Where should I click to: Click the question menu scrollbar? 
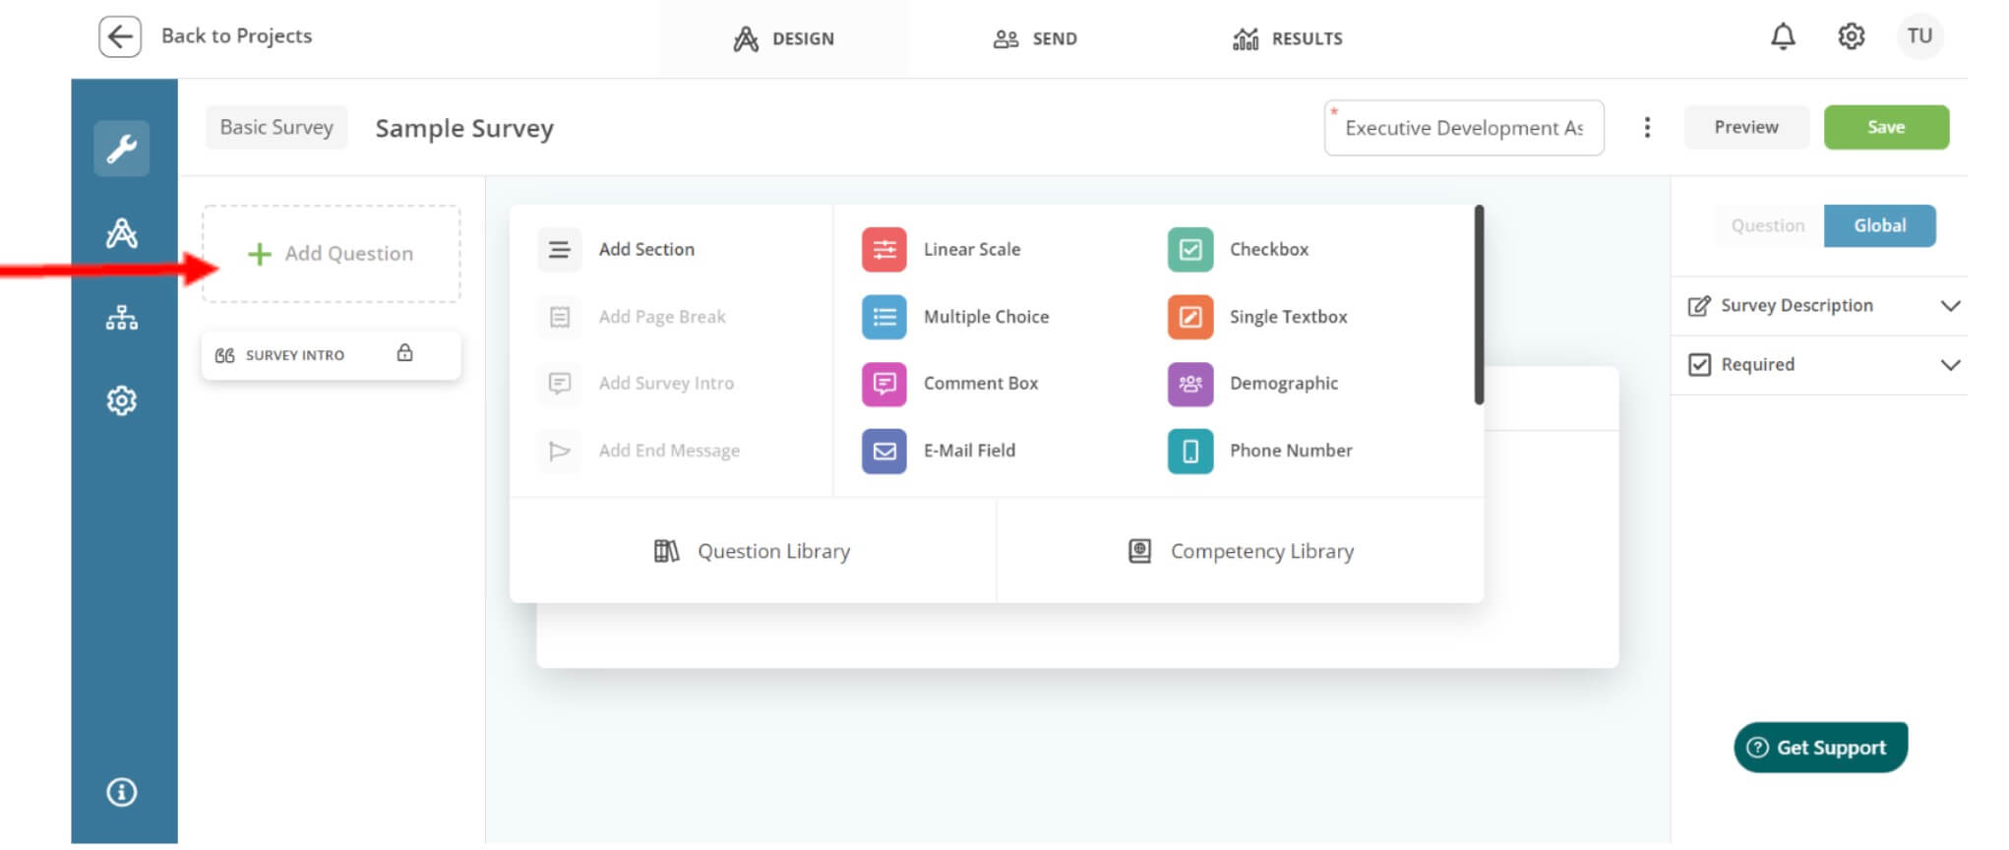click(x=1479, y=305)
